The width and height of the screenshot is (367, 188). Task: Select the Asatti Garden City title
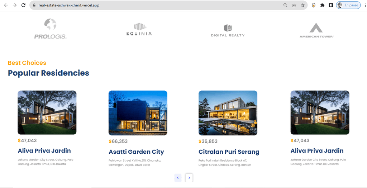pos(136,152)
